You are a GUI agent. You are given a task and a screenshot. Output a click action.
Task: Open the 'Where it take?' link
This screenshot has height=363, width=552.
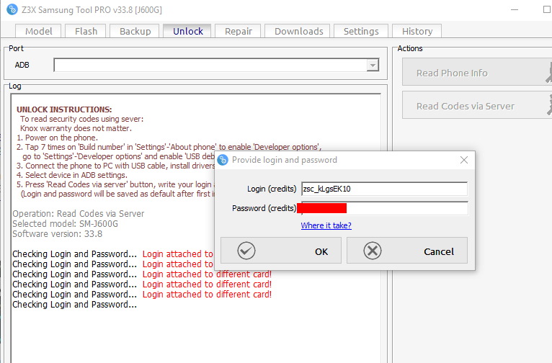point(326,225)
